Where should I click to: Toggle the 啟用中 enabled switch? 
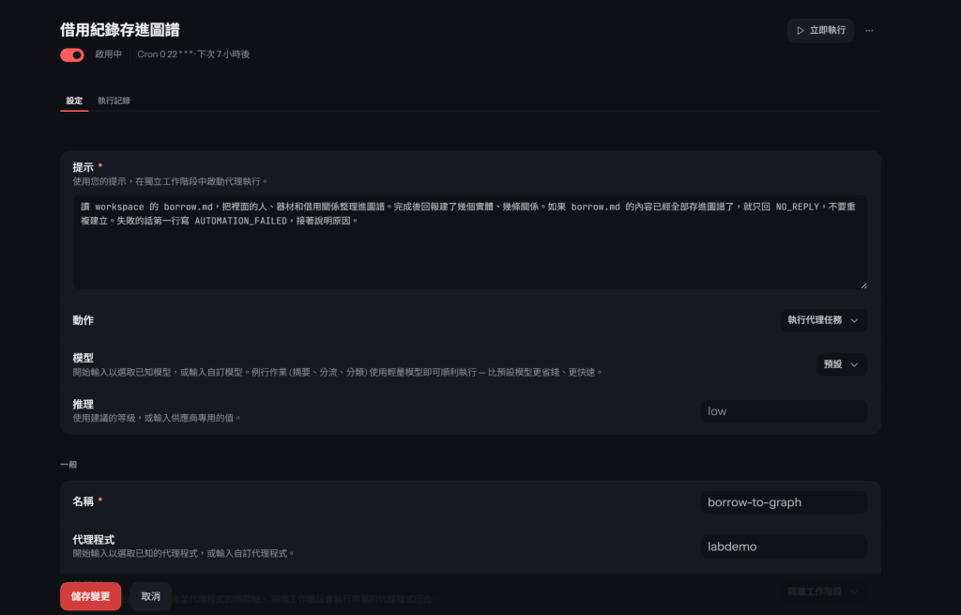(72, 55)
